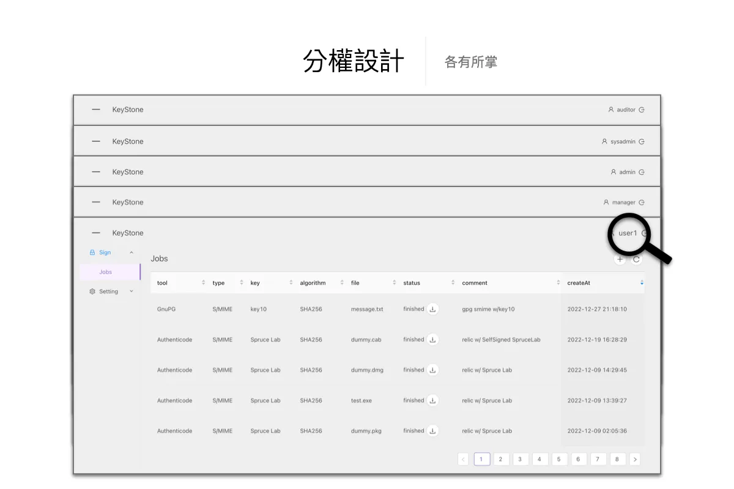This screenshot has height=489, width=734.
Task: Sort jobs by createAt column
Action: click(x=641, y=282)
